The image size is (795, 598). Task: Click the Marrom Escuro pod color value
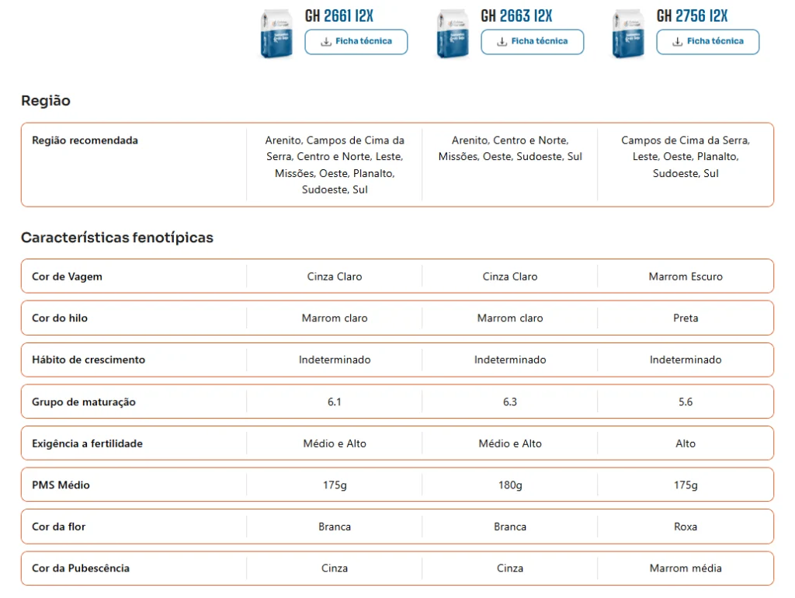[x=686, y=277]
